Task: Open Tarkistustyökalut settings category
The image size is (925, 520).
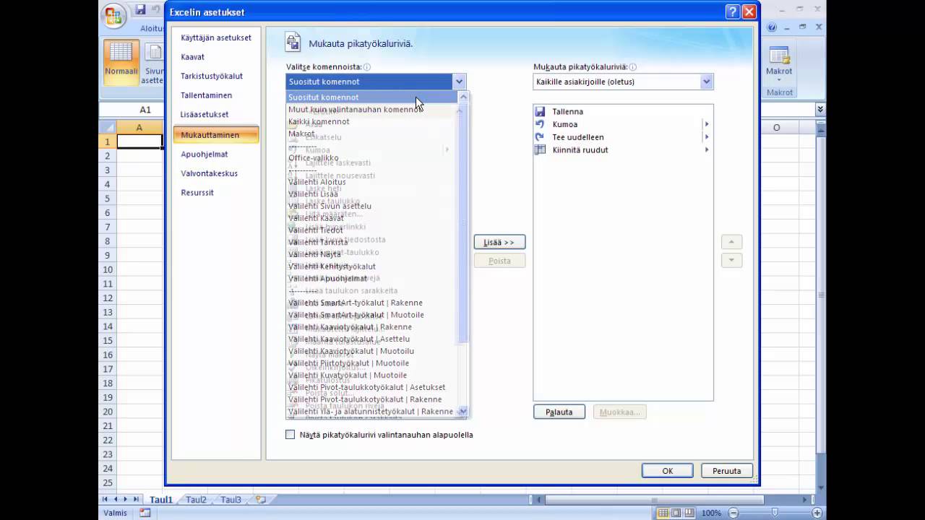Action: (216, 76)
